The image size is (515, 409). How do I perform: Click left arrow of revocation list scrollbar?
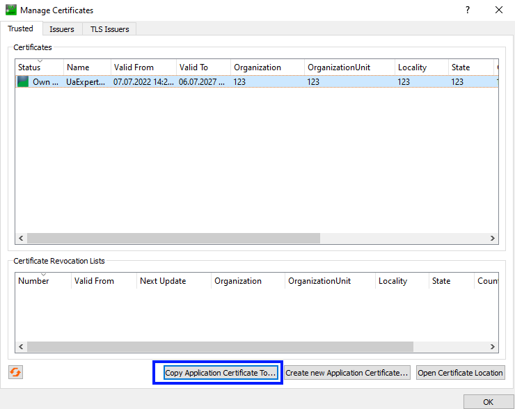point(21,346)
